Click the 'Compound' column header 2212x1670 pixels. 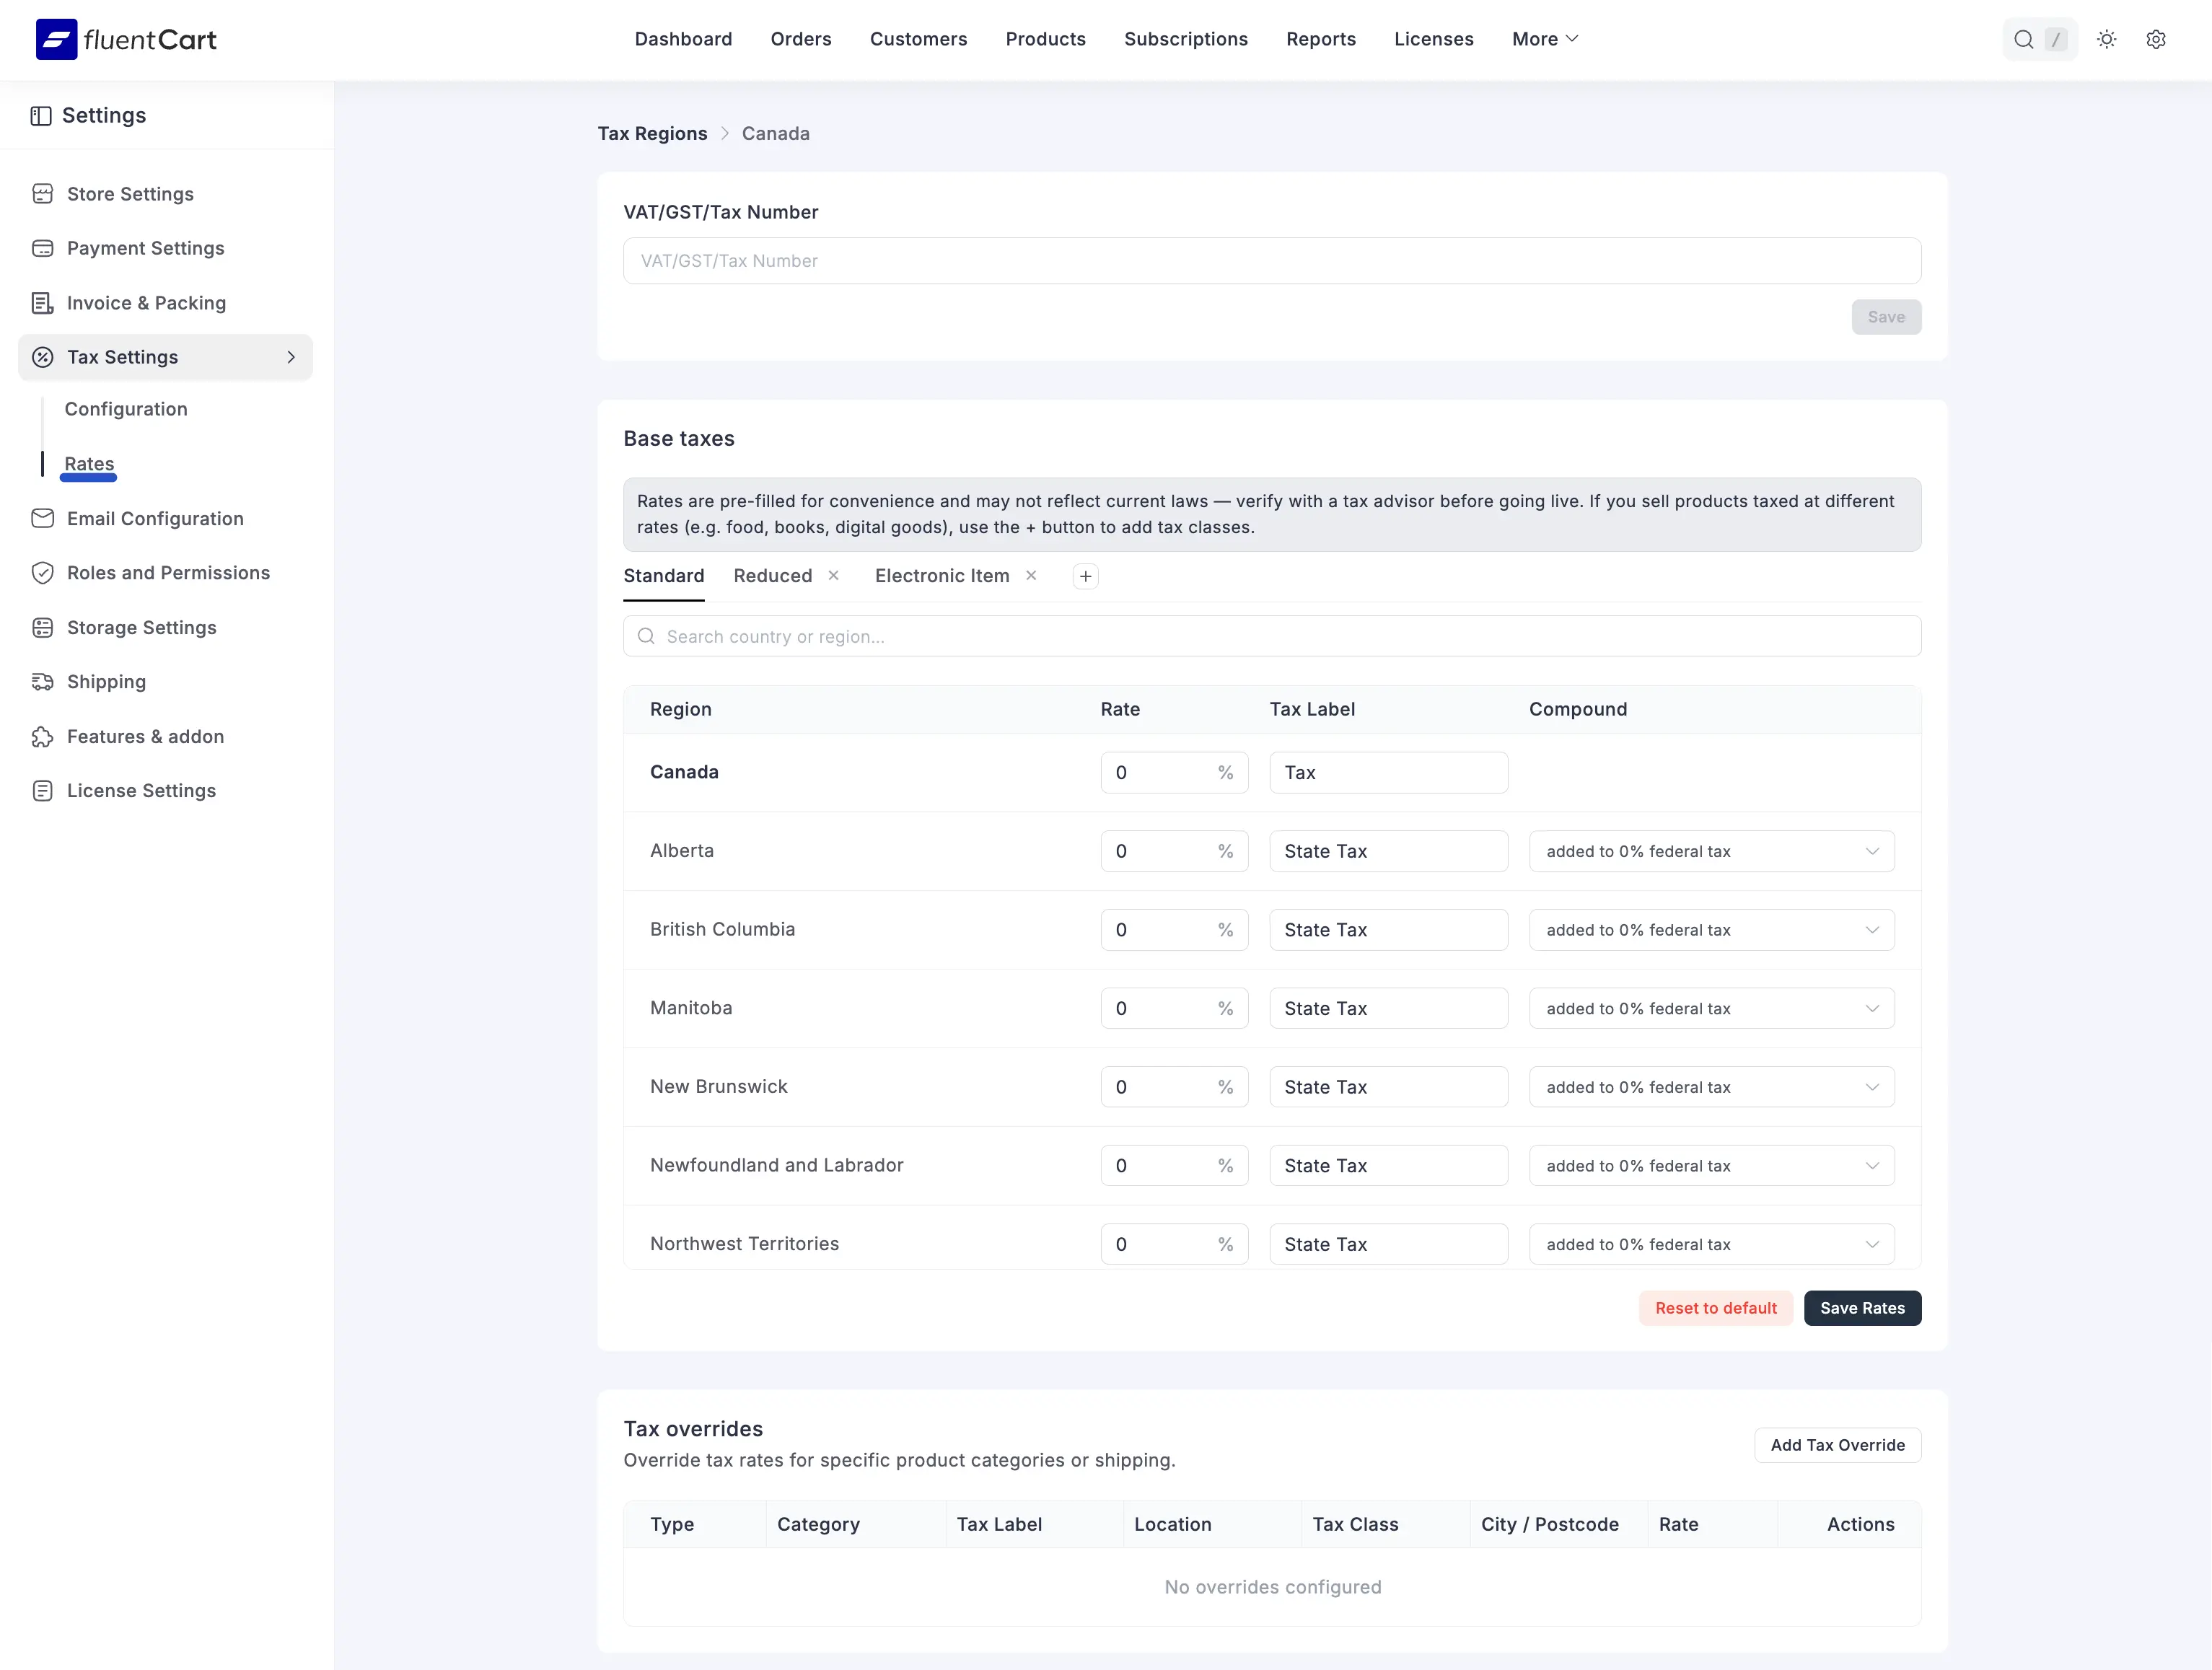[1577, 709]
